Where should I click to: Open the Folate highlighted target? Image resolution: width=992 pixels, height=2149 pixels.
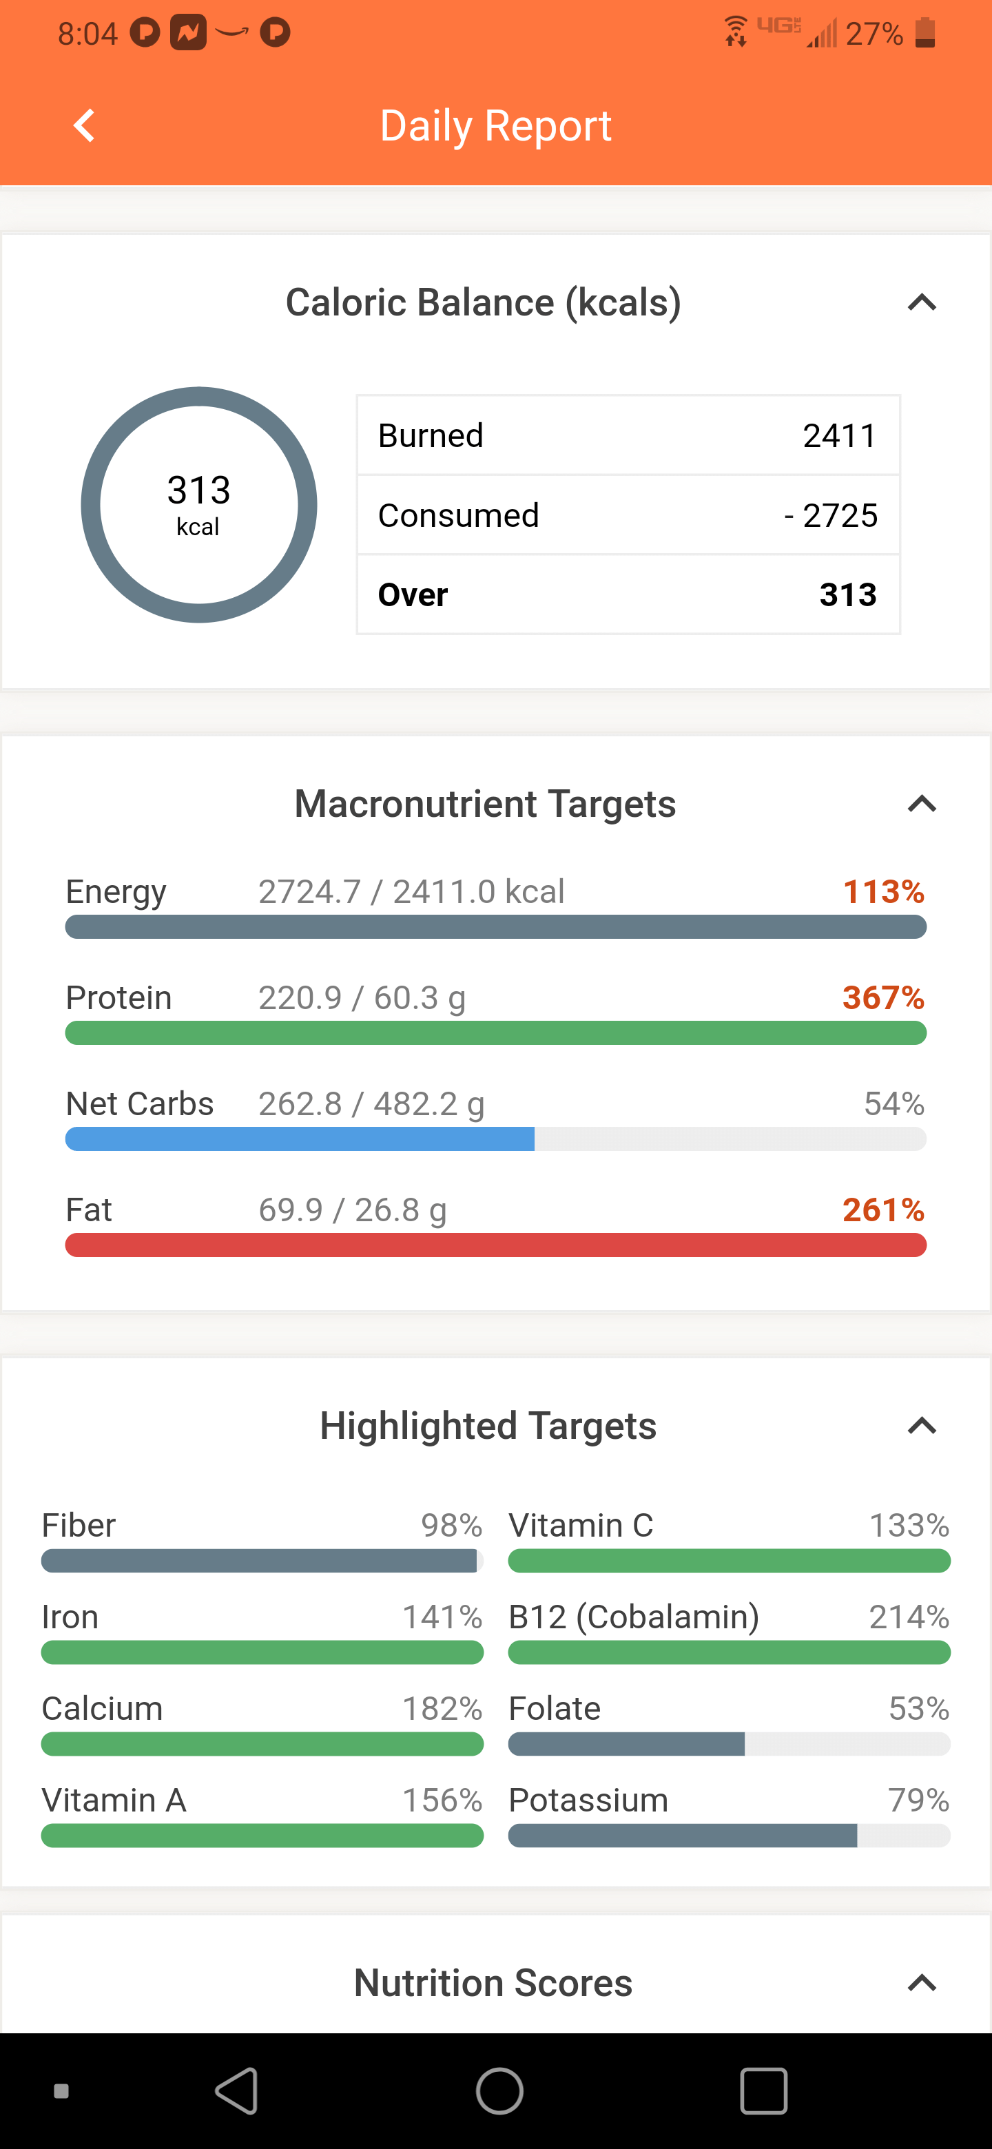pyautogui.click(x=554, y=1708)
